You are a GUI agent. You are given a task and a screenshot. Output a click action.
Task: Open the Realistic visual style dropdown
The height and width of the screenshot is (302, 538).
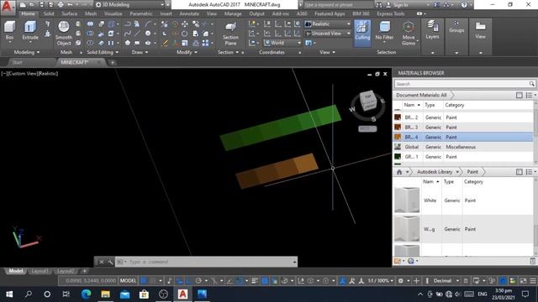click(328, 24)
